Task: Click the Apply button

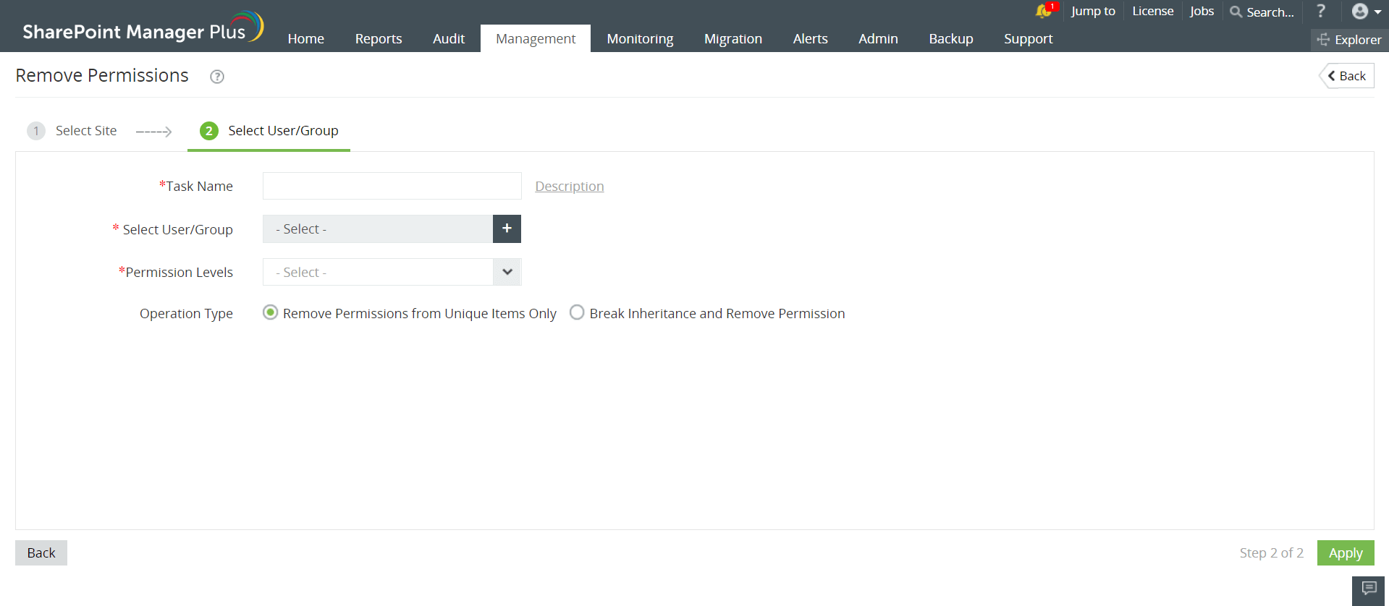Action: [1346, 552]
